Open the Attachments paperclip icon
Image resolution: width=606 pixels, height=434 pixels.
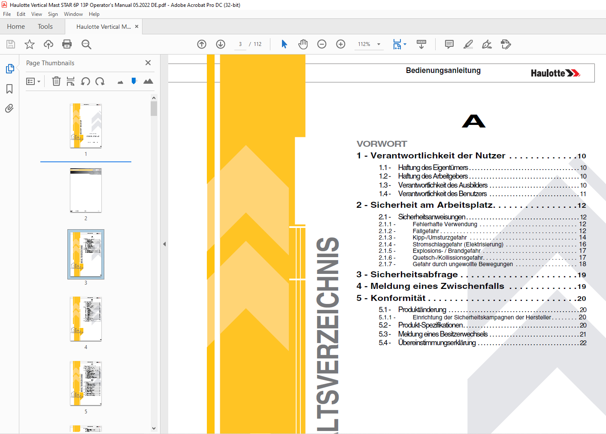9,108
